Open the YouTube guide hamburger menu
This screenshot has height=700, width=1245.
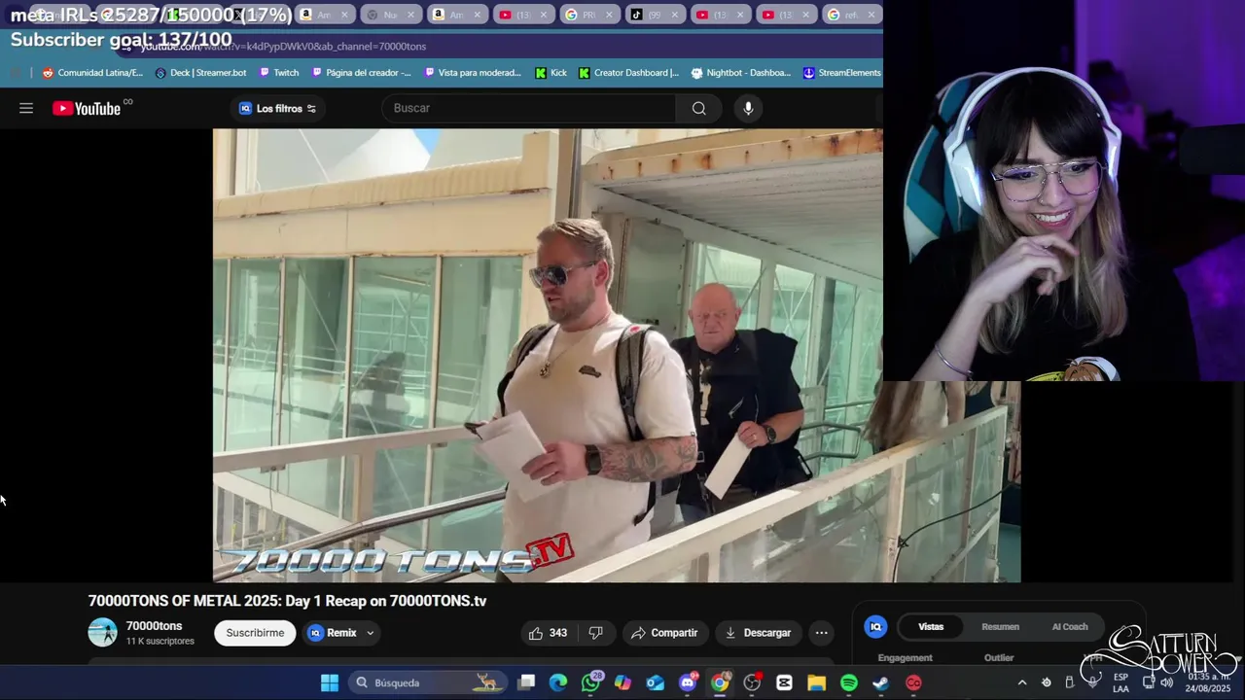tap(26, 108)
